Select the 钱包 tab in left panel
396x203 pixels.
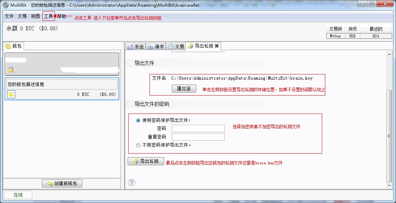pos(14,46)
